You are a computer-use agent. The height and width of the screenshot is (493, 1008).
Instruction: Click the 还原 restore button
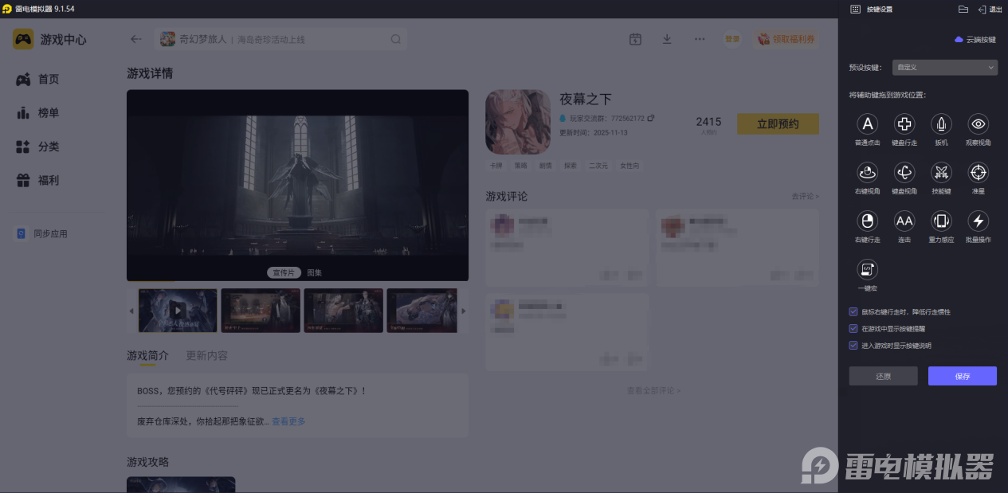tap(883, 376)
